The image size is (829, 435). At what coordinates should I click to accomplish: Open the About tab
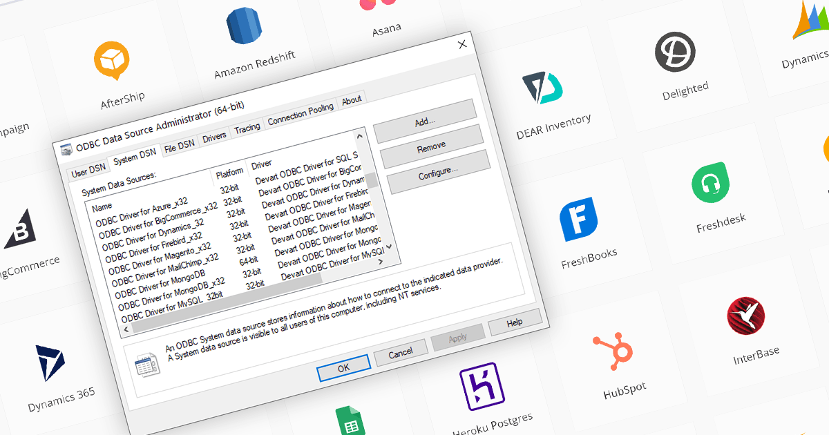pos(352,100)
